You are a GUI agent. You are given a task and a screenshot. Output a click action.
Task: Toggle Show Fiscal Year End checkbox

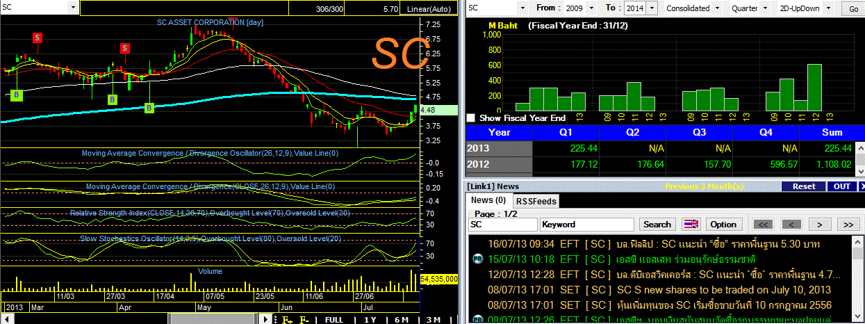pos(472,118)
